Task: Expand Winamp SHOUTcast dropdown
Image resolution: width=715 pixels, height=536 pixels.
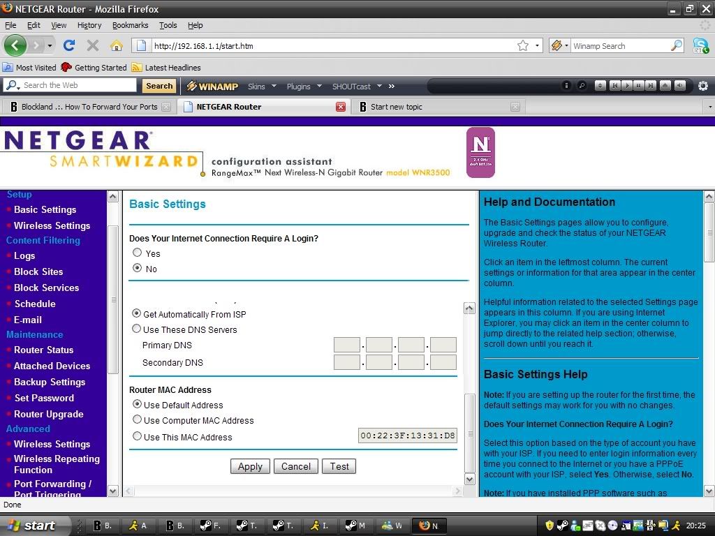Action: click(379, 86)
